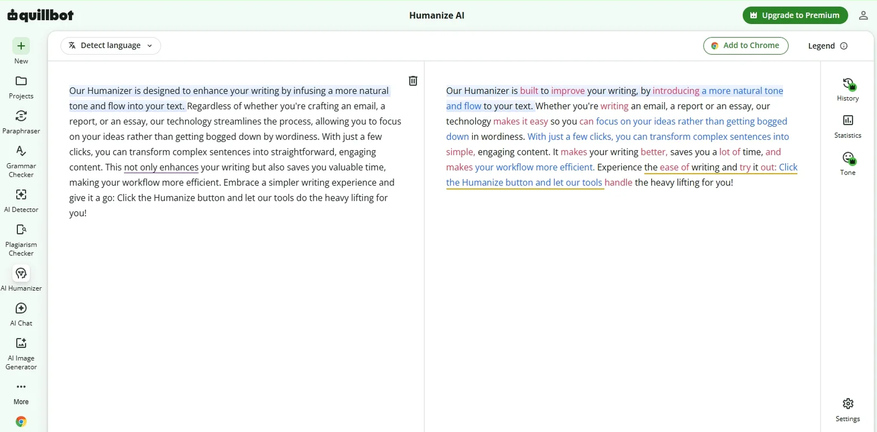Select the AI Humanizer sidebar icon
The height and width of the screenshot is (432, 877).
coord(21,273)
